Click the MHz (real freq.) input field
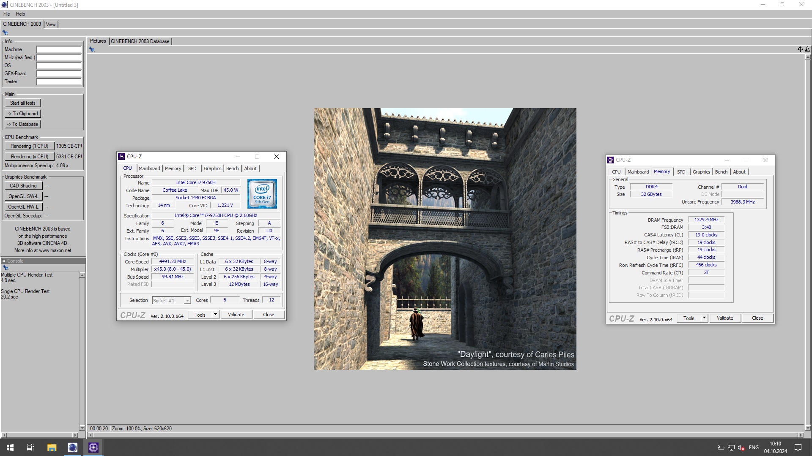Image resolution: width=812 pixels, height=456 pixels. [59, 57]
